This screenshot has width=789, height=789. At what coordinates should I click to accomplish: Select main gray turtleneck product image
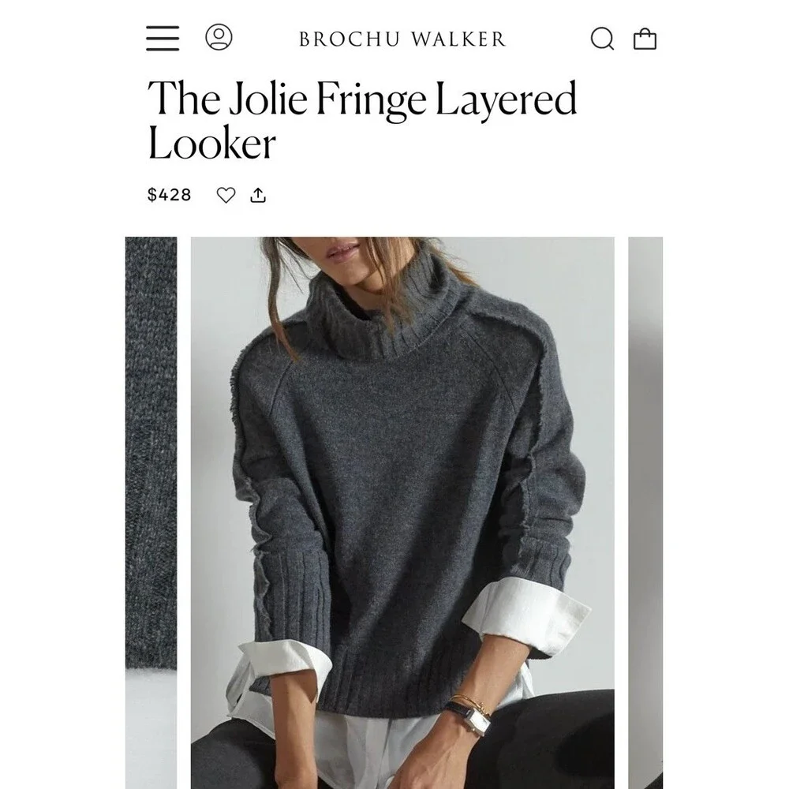pyautogui.click(x=402, y=513)
